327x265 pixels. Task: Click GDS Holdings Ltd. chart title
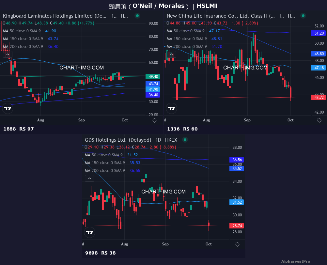131,140
